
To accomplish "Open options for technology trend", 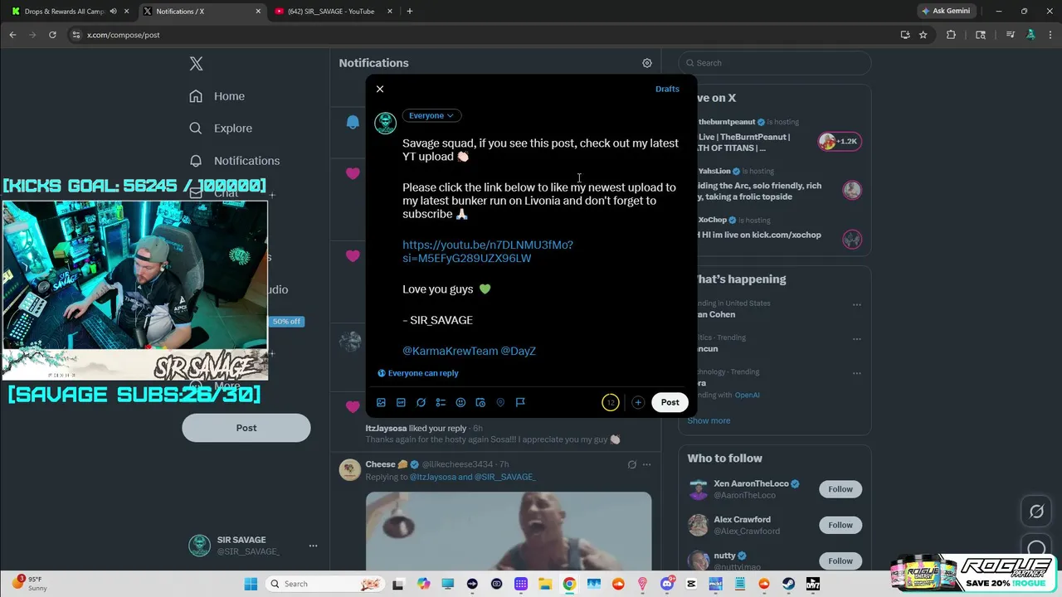I will click(x=856, y=372).
